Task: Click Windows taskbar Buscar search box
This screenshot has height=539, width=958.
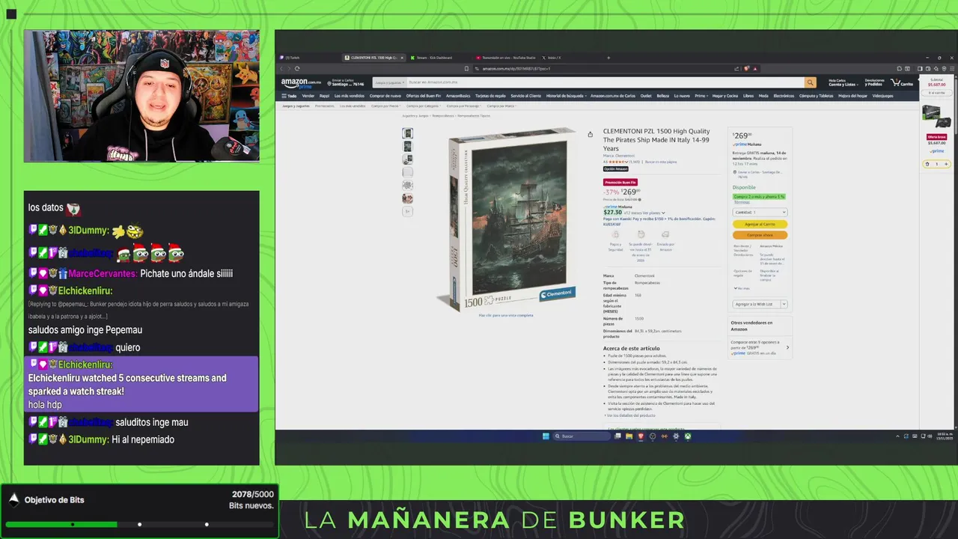Action: coord(582,436)
